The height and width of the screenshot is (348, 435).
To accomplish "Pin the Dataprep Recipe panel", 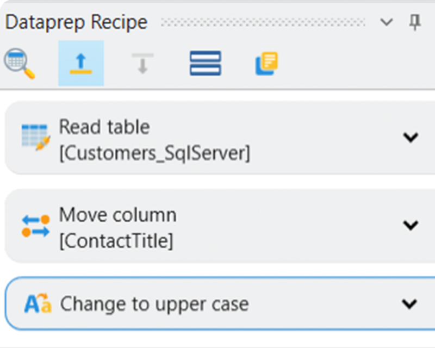I will click(x=415, y=22).
